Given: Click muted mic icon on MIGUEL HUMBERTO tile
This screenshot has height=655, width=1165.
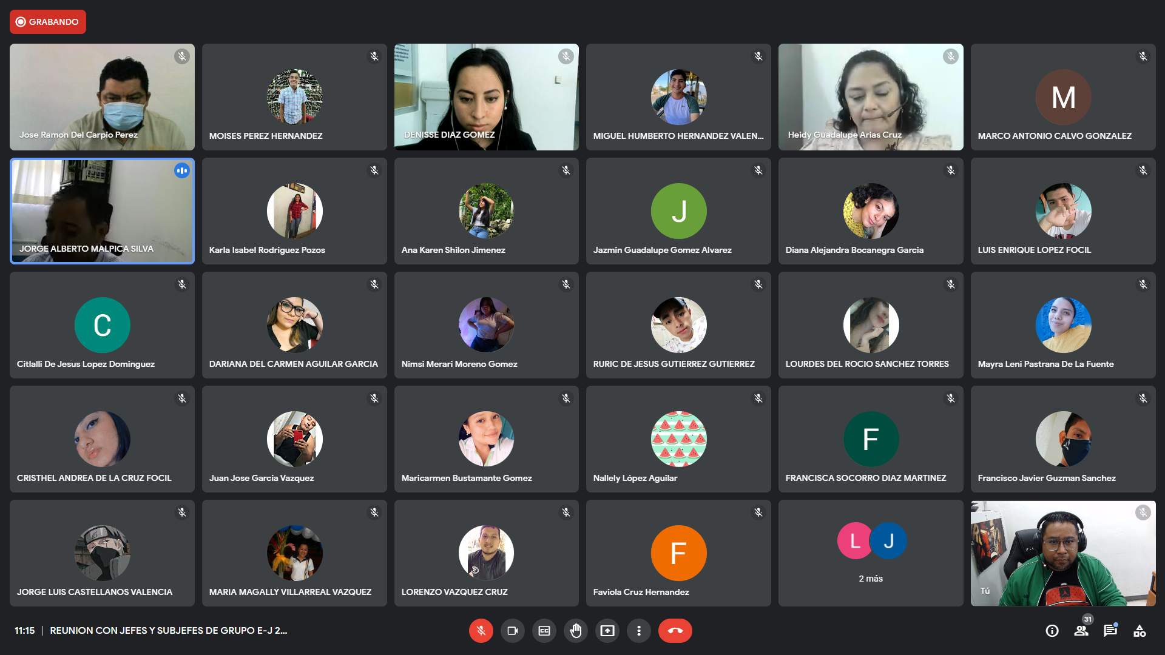Looking at the screenshot, I should [758, 56].
